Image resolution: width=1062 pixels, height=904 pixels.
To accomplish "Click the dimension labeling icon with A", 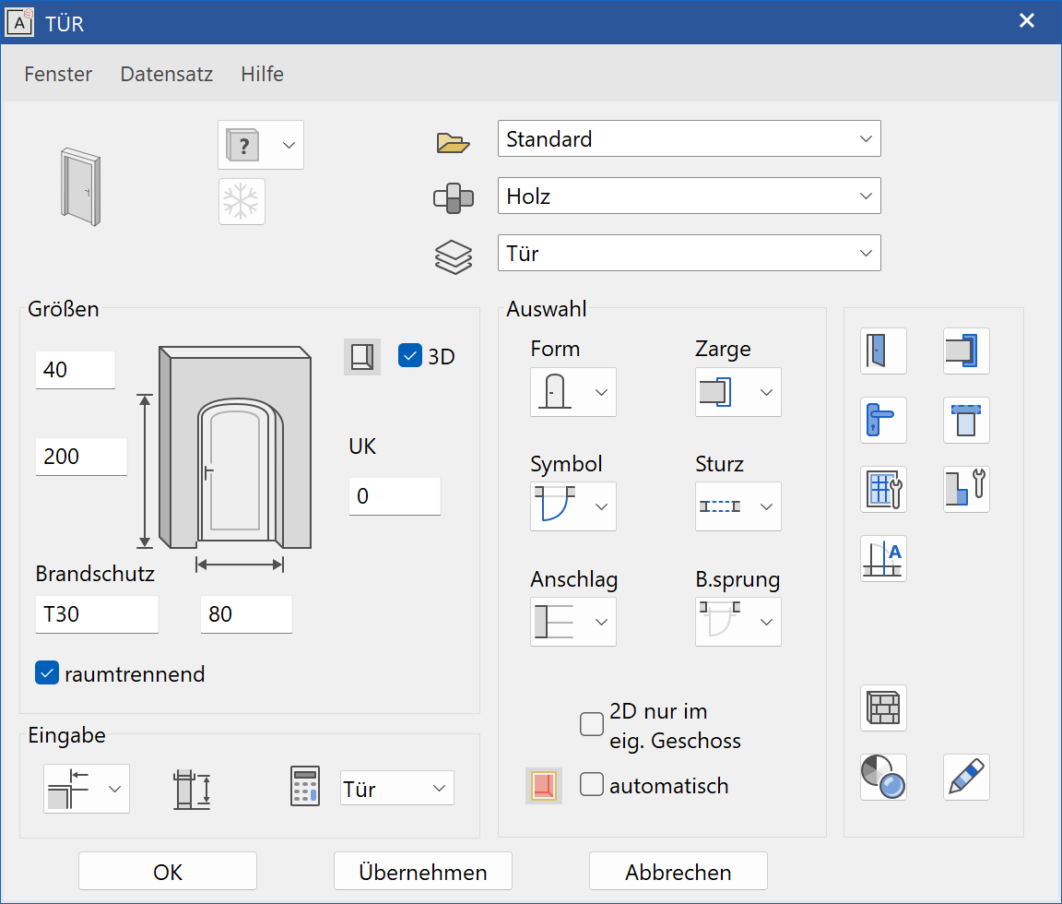I will point(883,558).
